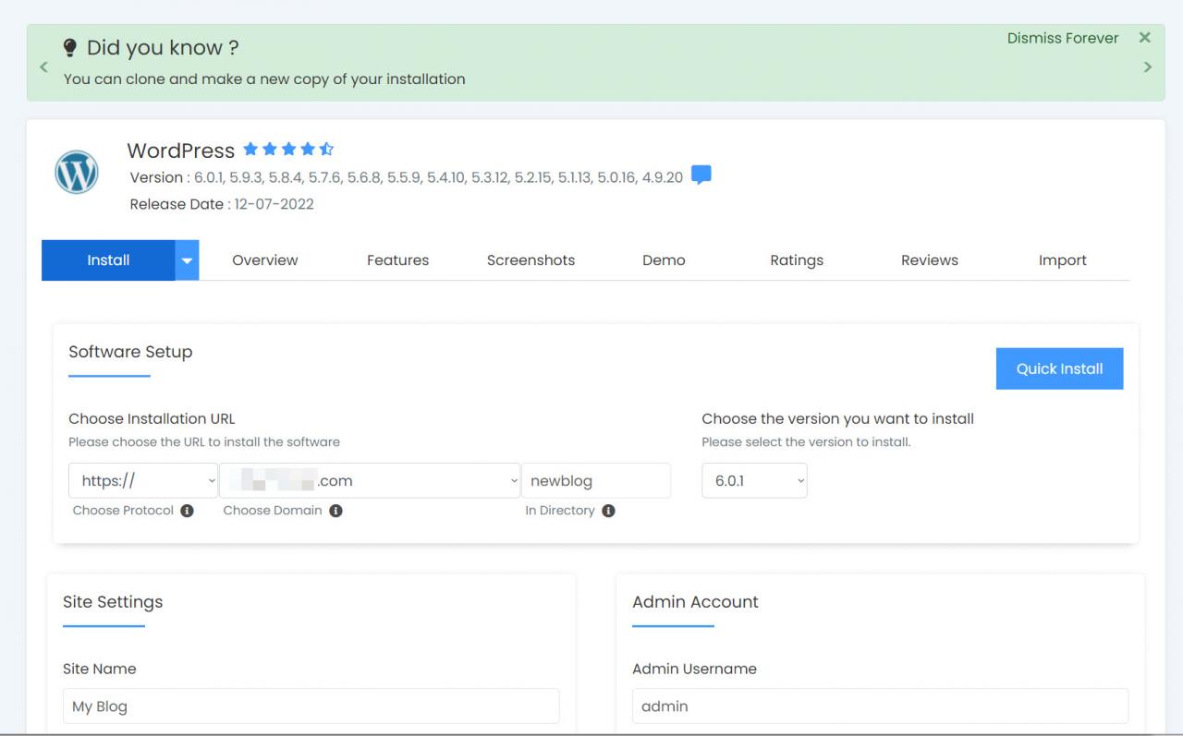Switch to the Features tab
Screen dimensions: 1183x736
[x=397, y=260]
